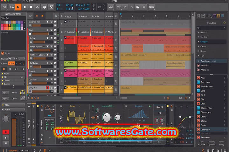The height and width of the screenshot is (152, 229).
Task: Click the mixer faders icon in footer
Action: (50, 150)
